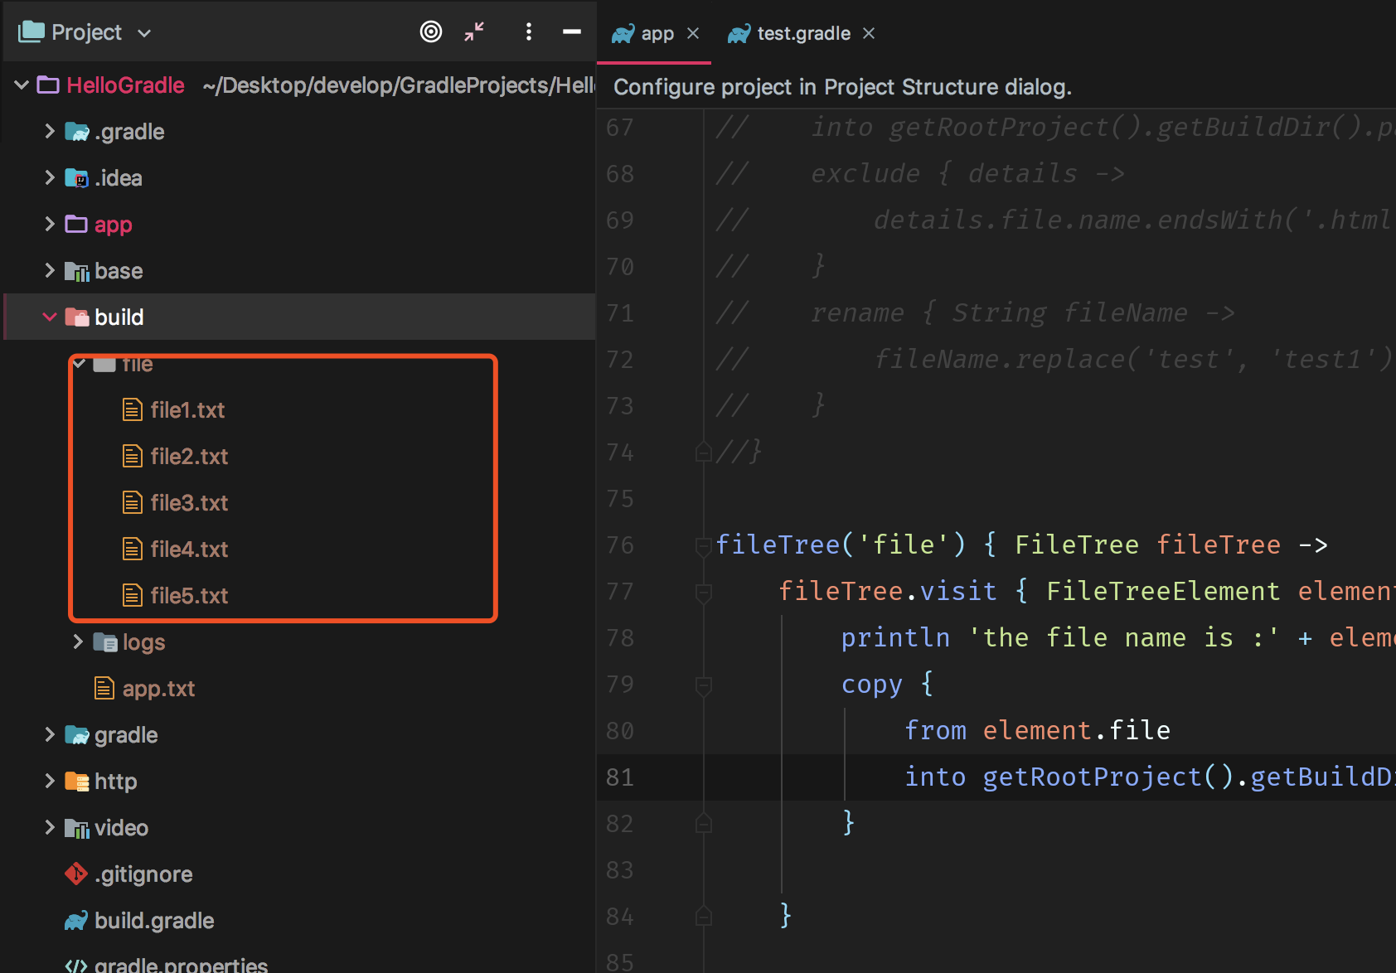Select the base module icon
Screen dimensions: 1396x973
pos(77,271)
